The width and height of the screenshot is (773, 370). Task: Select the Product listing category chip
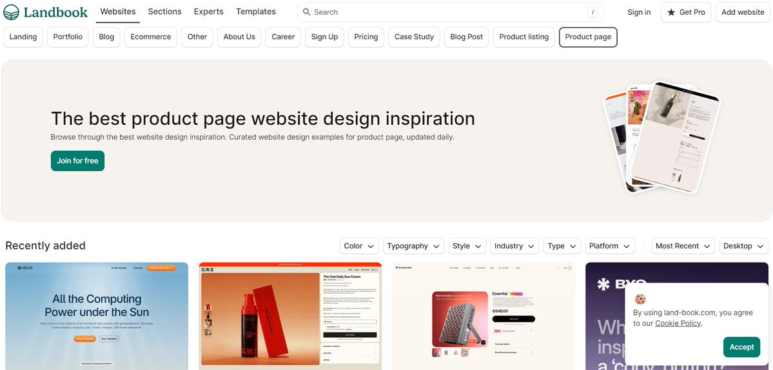[523, 37]
